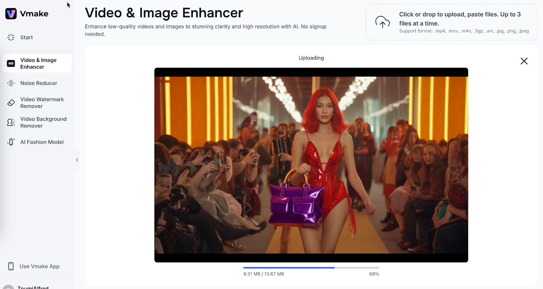Open Video Background Remover tool
543x289 pixels.
pos(37,122)
